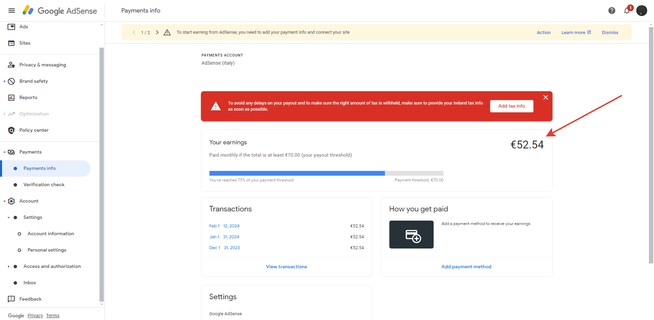Close the red tax info alert
Screen dimensions: 654x320
point(546,97)
